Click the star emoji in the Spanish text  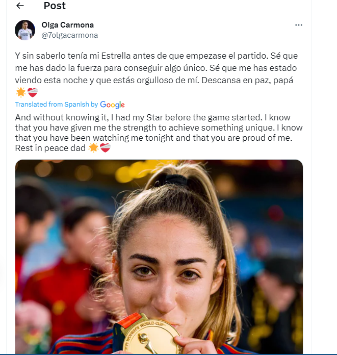point(21,92)
